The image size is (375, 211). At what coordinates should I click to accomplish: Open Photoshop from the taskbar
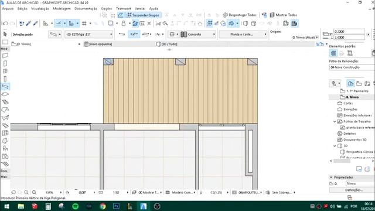click(x=116, y=206)
